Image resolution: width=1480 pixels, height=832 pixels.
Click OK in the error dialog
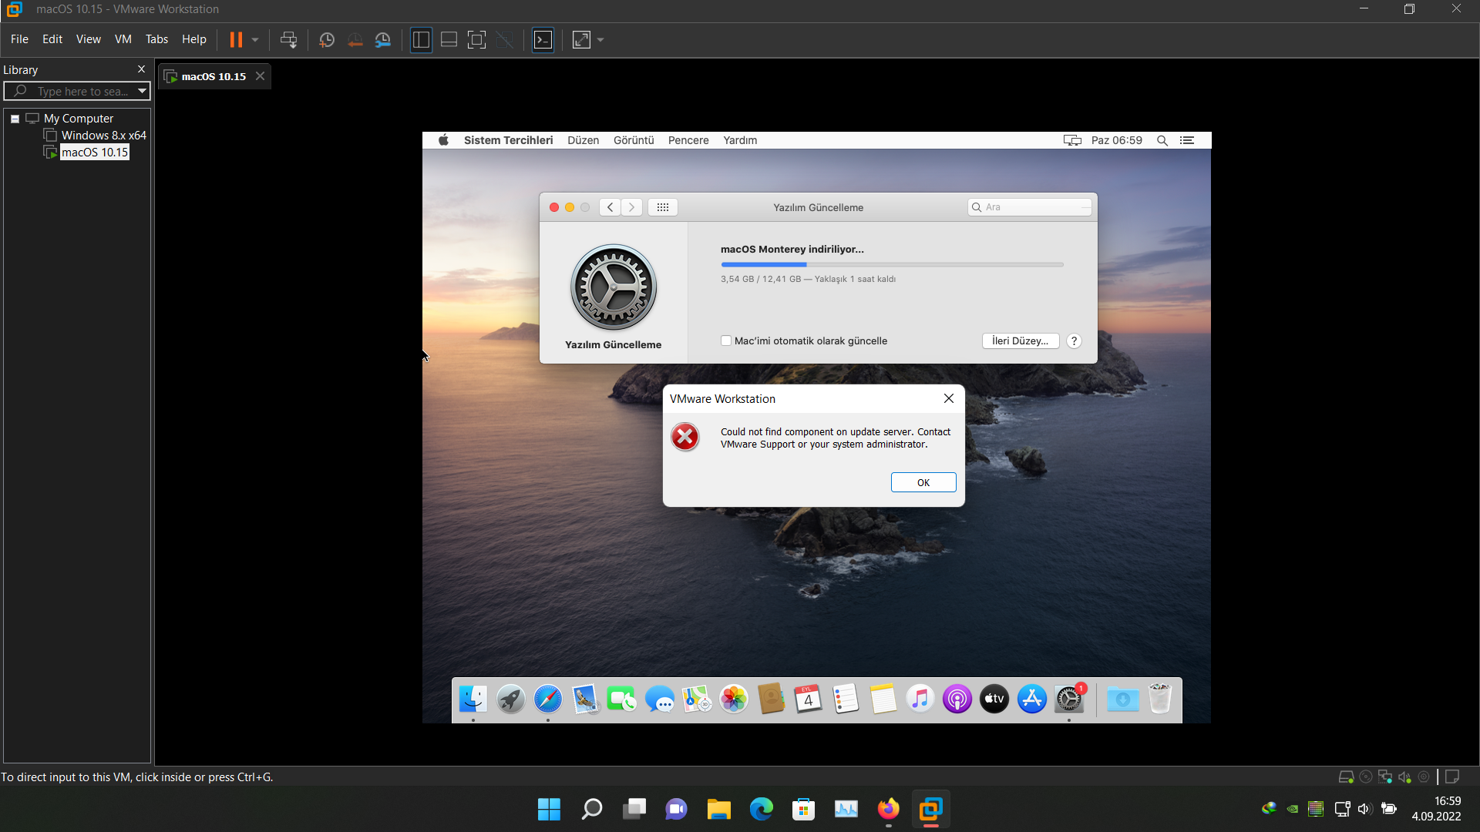tap(923, 482)
